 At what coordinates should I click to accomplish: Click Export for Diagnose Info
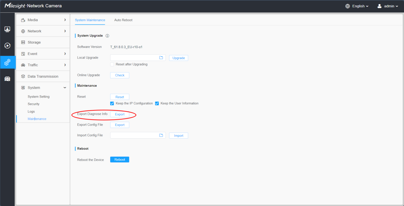point(120,114)
